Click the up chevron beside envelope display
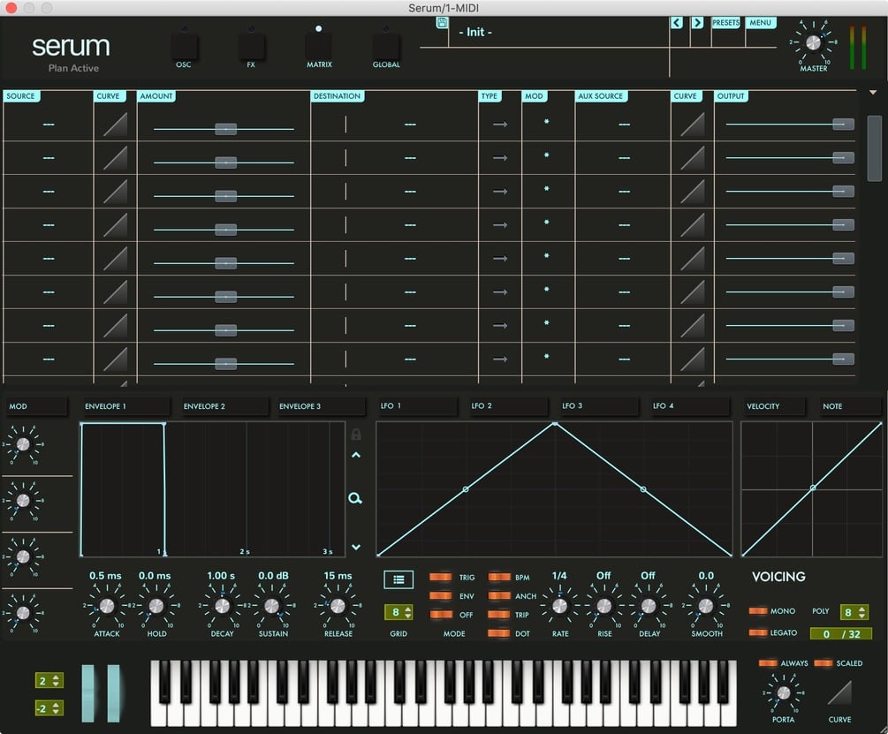This screenshot has height=734, width=888. coord(356,455)
